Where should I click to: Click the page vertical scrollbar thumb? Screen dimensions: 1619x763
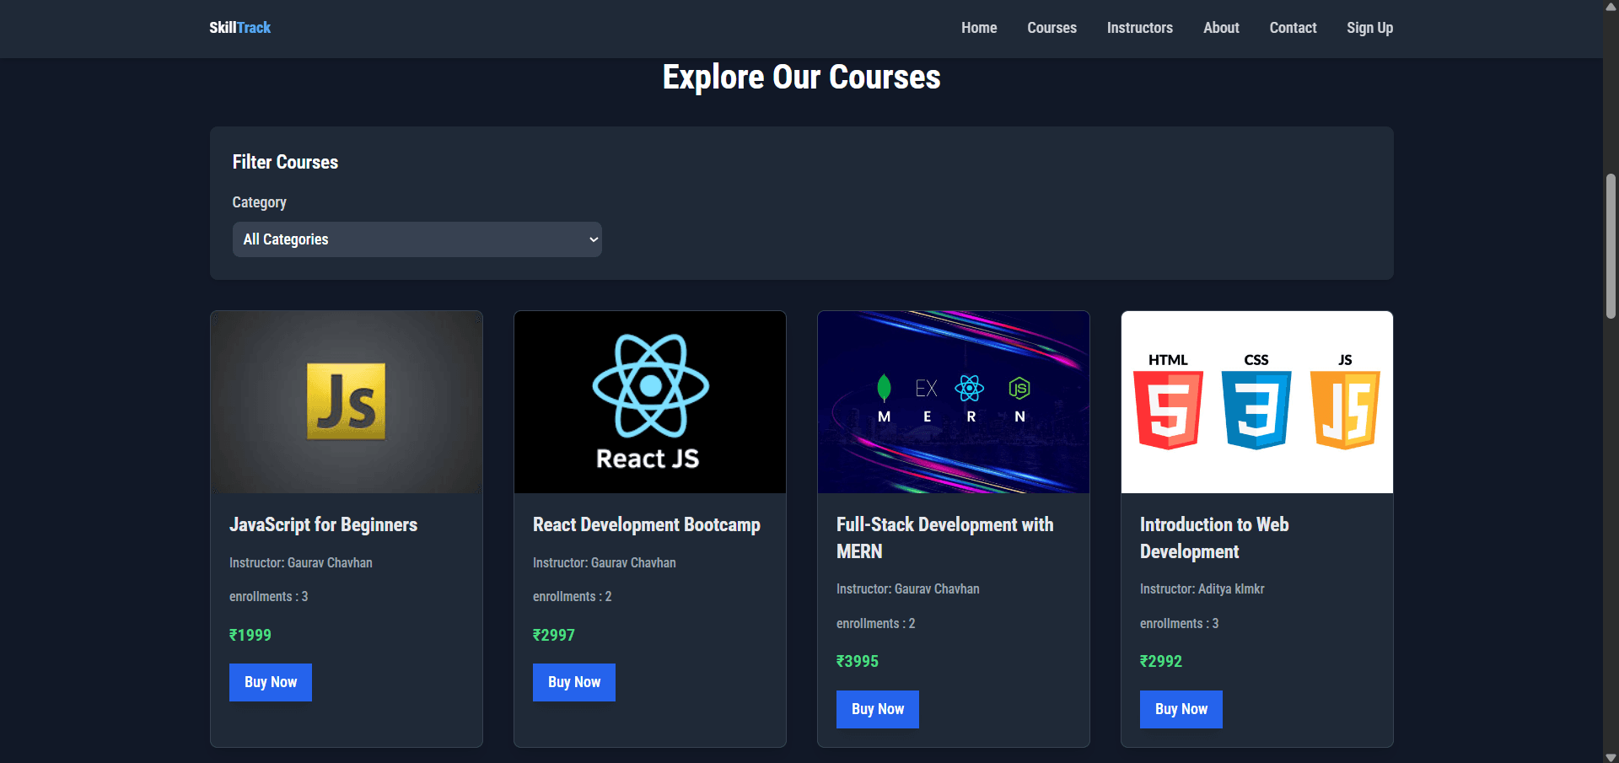pos(1611,246)
